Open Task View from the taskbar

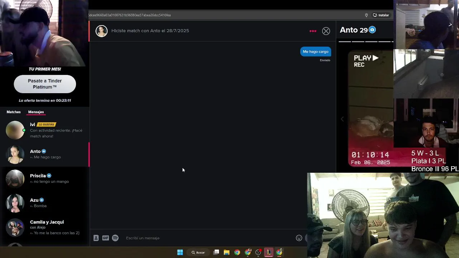tap(216, 252)
